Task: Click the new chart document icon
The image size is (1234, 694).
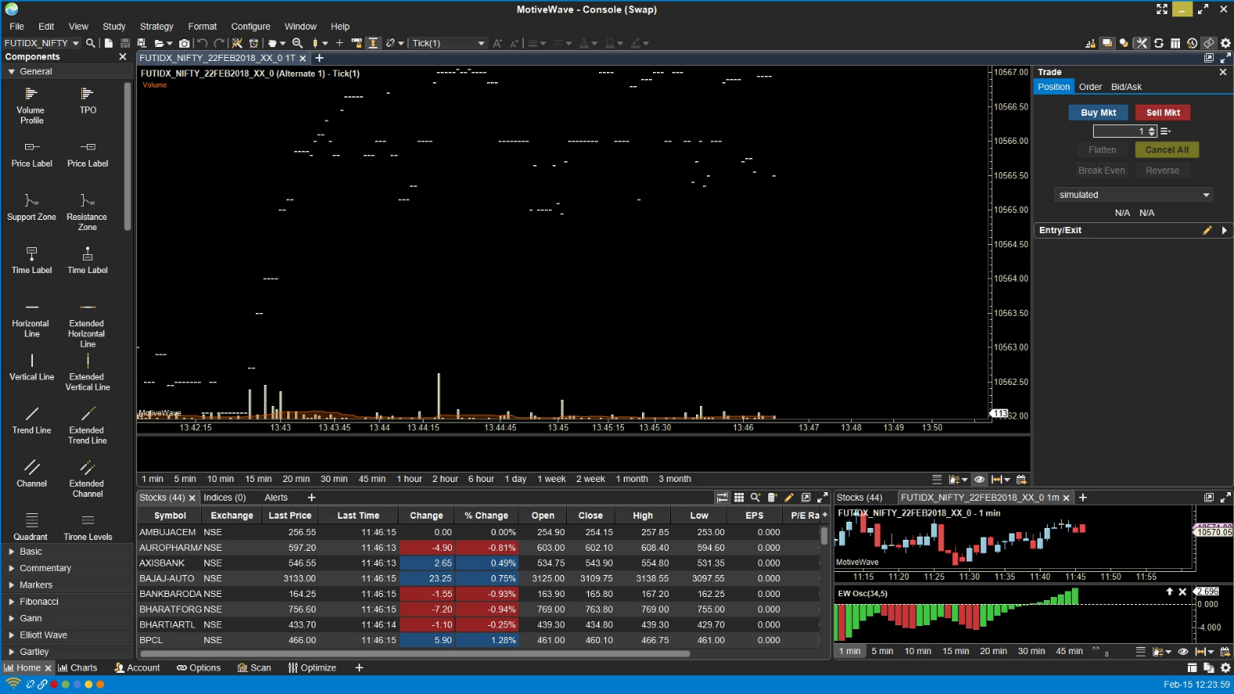Action: coord(108,43)
